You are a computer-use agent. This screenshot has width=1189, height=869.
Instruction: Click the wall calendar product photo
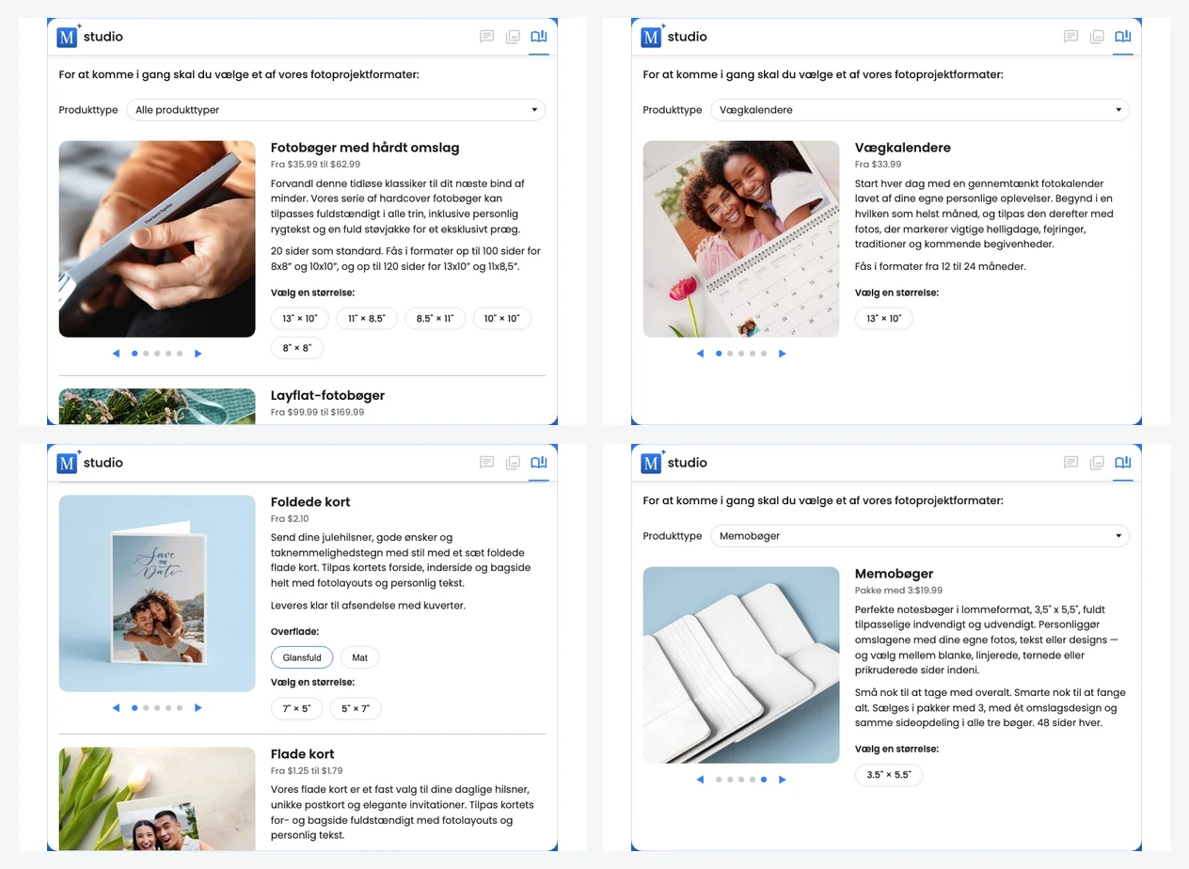pos(741,239)
